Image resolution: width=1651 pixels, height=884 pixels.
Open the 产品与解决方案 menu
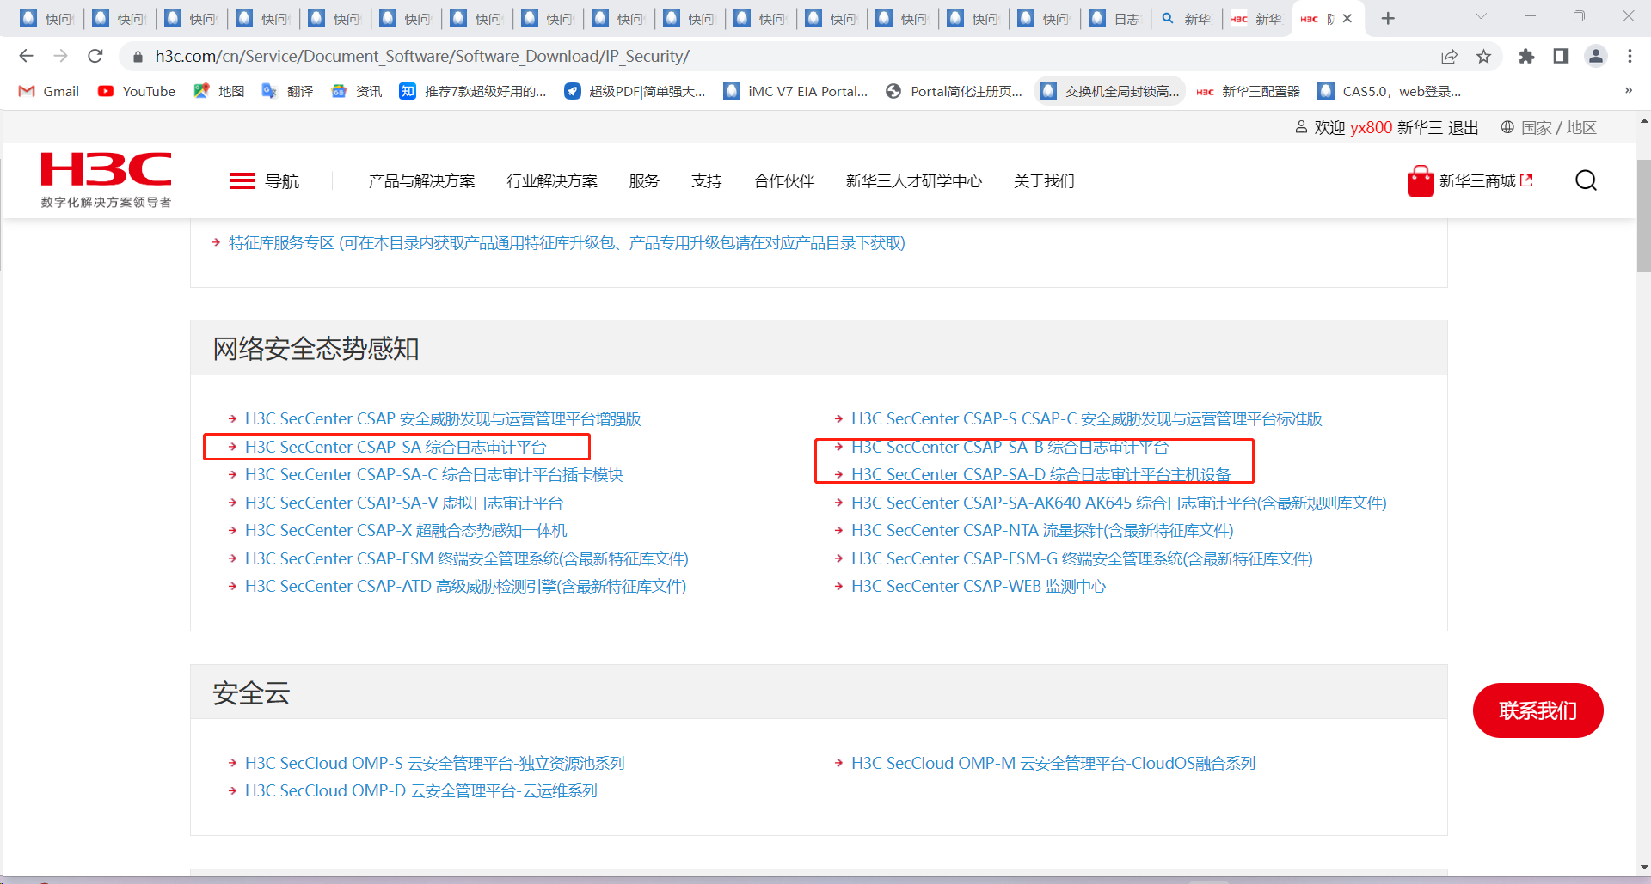coord(421,181)
